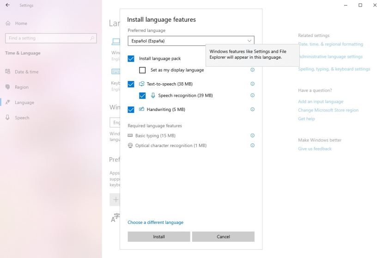Click the back arrow in Settings
The width and height of the screenshot is (382, 258).
click(8, 5)
